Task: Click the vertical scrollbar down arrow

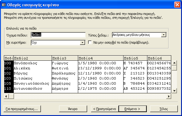Action: (x=174, y=91)
